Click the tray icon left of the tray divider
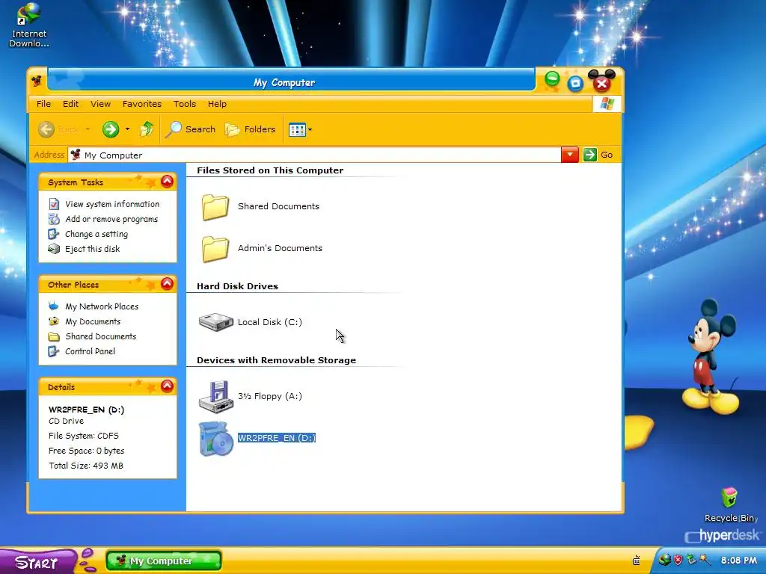This screenshot has width=766, height=574. click(636, 561)
